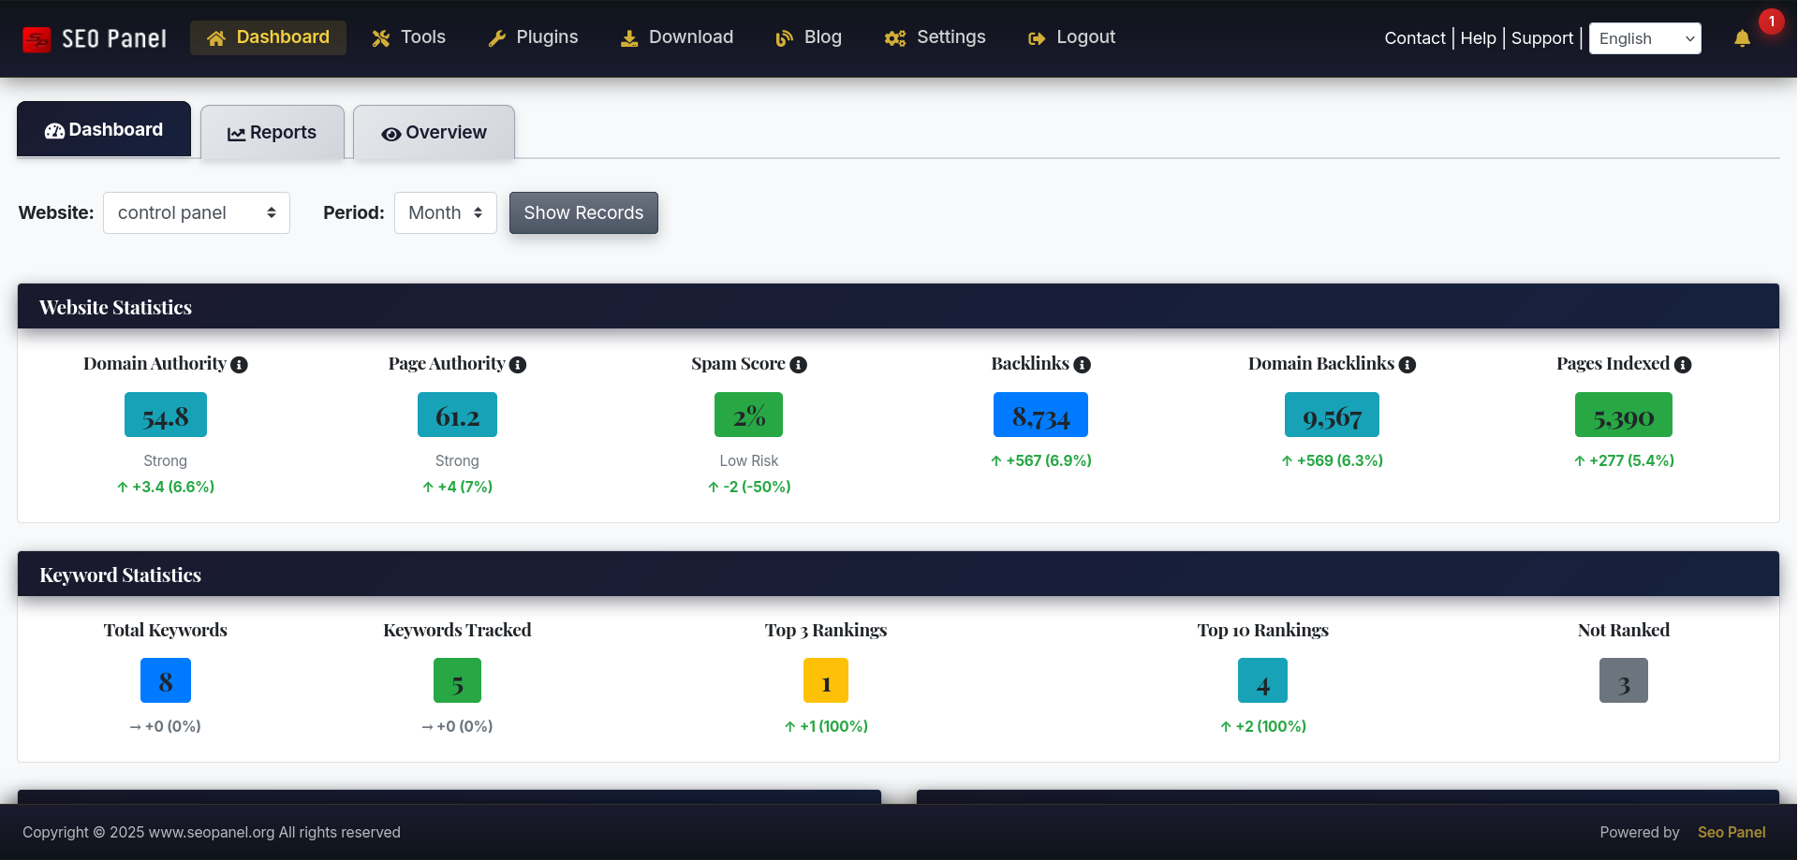The width and height of the screenshot is (1798, 860).
Task: Click the Logout exit icon
Action: click(x=1036, y=37)
